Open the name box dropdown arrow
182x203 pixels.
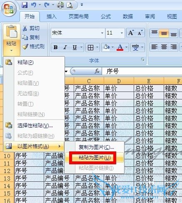click(x=66, y=72)
